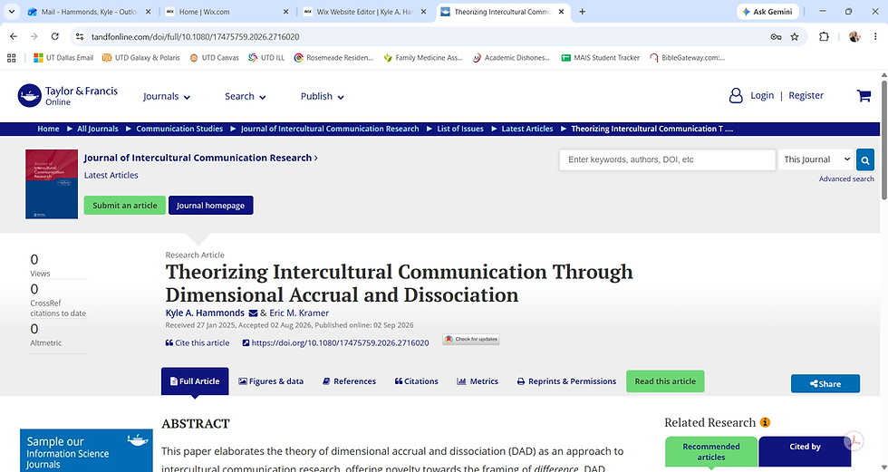Click the Communication Studies breadcrumb
The width and height of the screenshot is (888, 472).
179,129
